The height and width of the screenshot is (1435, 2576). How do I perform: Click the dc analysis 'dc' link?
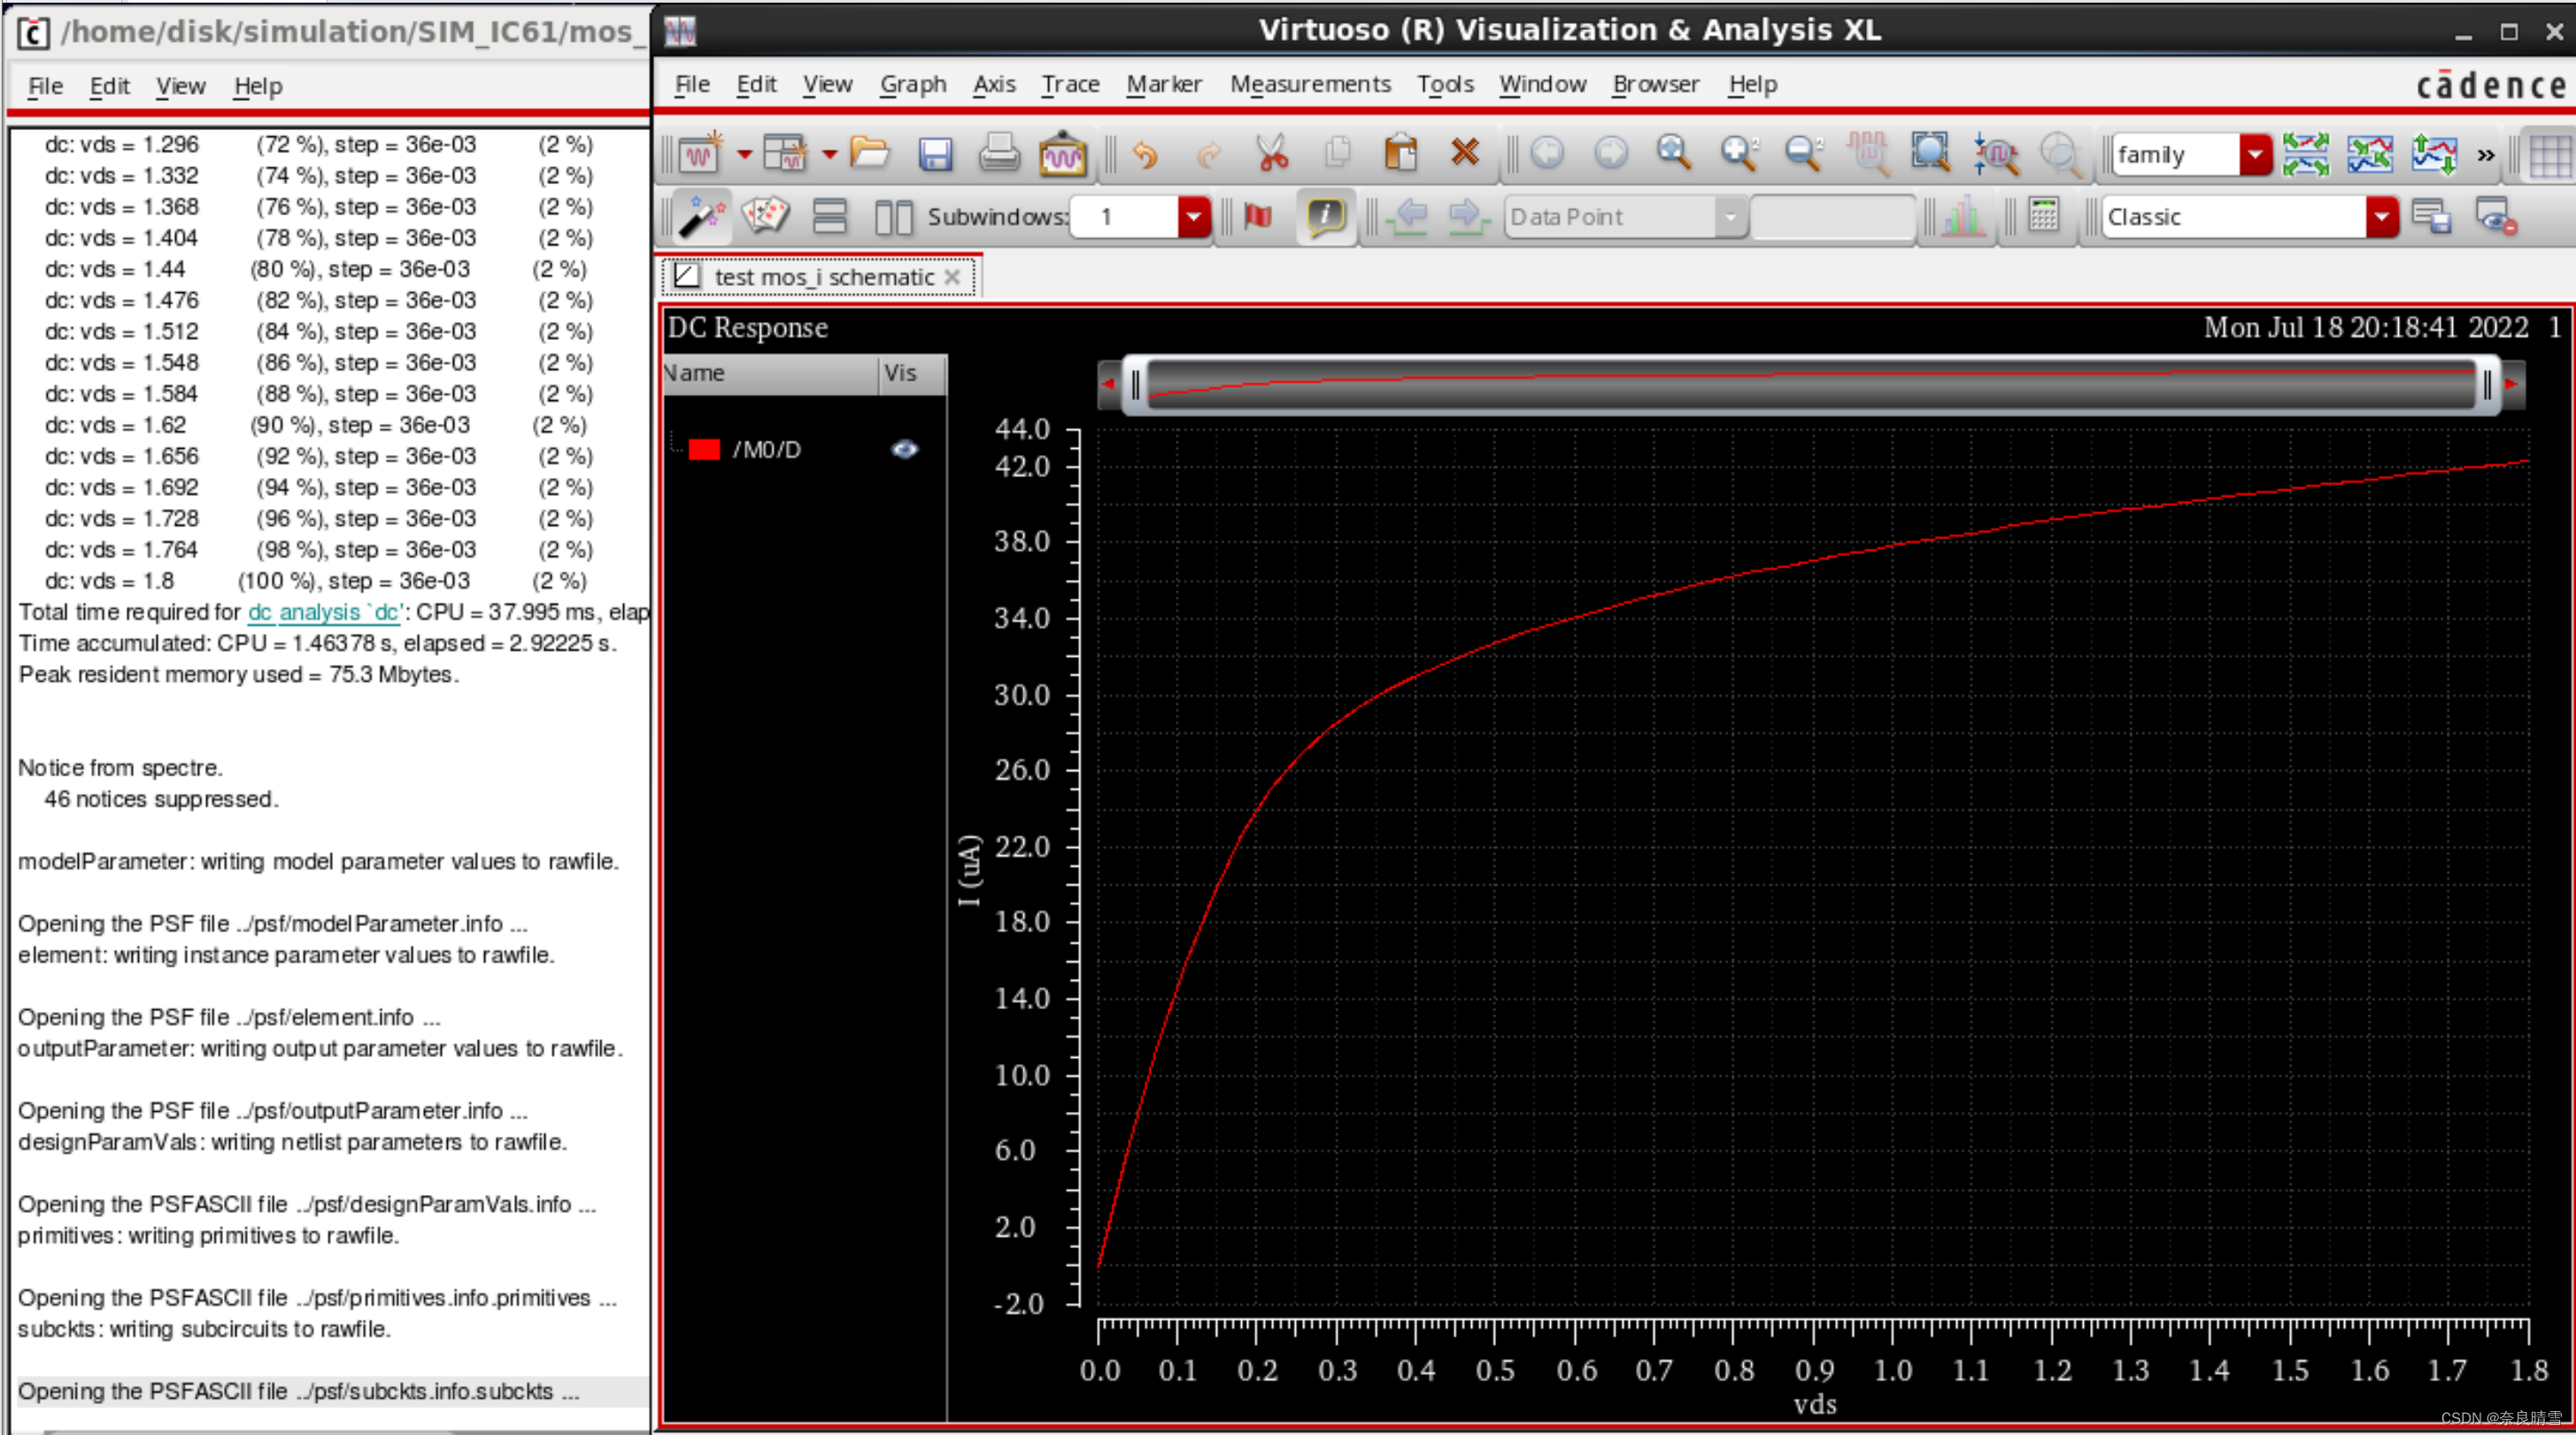coord(324,612)
